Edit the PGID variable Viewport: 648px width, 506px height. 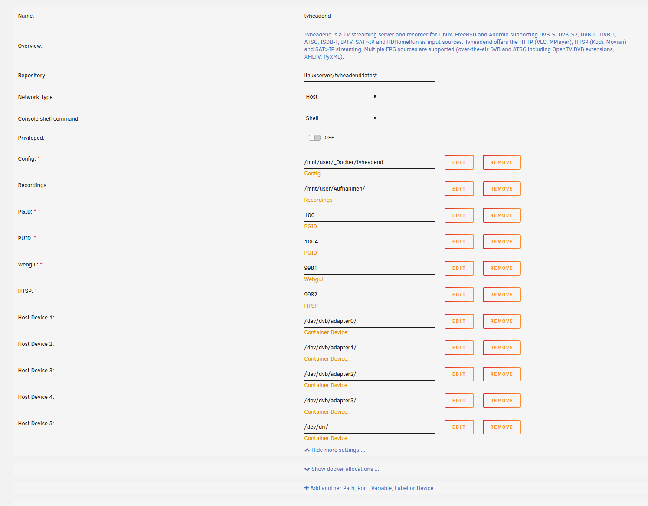pos(459,215)
